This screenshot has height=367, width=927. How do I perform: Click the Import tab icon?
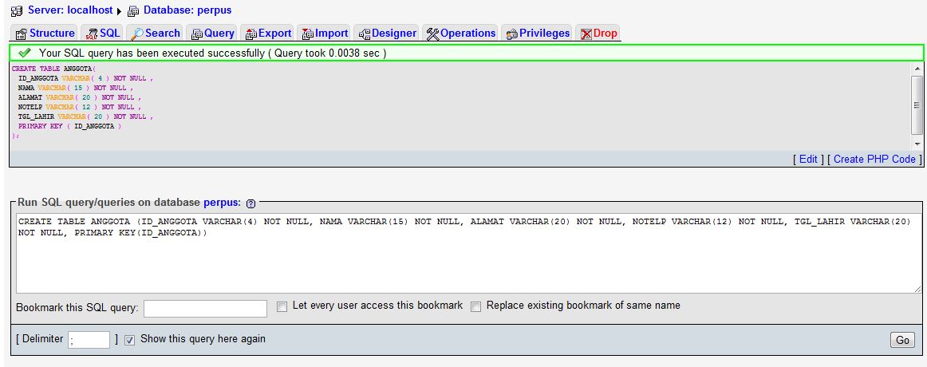coord(308,34)
